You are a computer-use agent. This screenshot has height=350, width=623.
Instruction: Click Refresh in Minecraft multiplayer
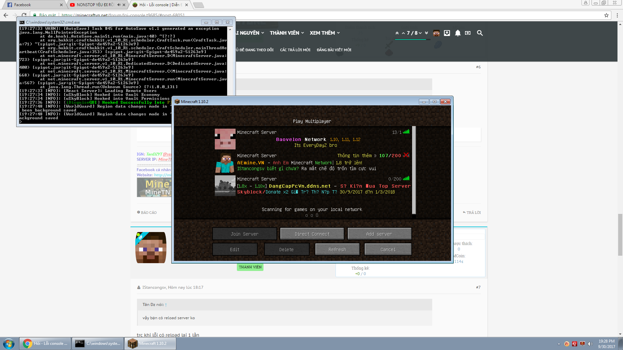[x=337, y=250]
